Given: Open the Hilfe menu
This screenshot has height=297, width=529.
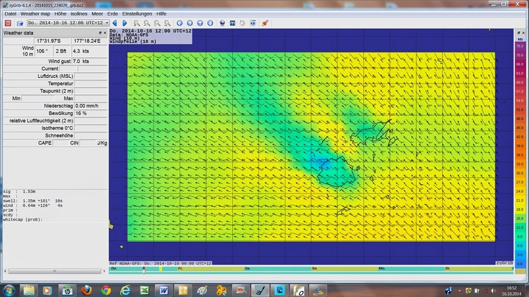Looking at the screenshot, I should pos(161,14).
